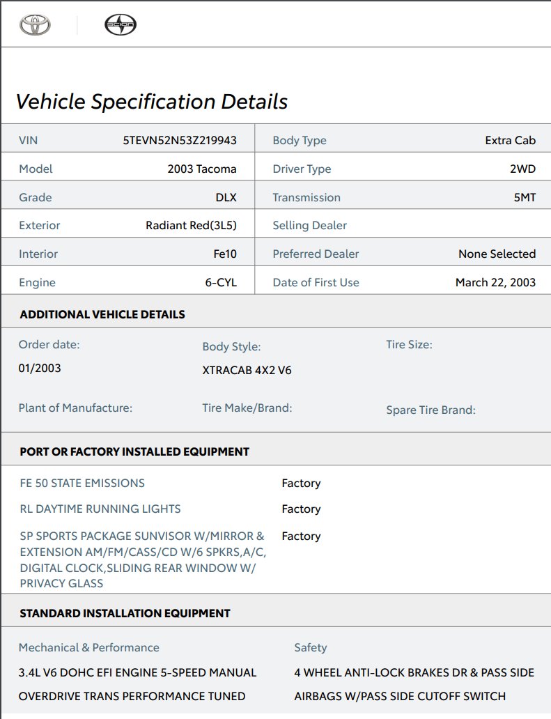551x719 pixels.
Task: Select the 'AIRBAGS W/PASS SIDE CUTOFF SWITCH' line
Action: [x=400, y=696]
